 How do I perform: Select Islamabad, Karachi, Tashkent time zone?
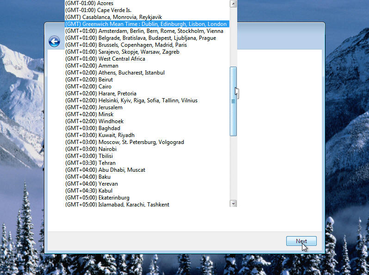coord(147,204)
